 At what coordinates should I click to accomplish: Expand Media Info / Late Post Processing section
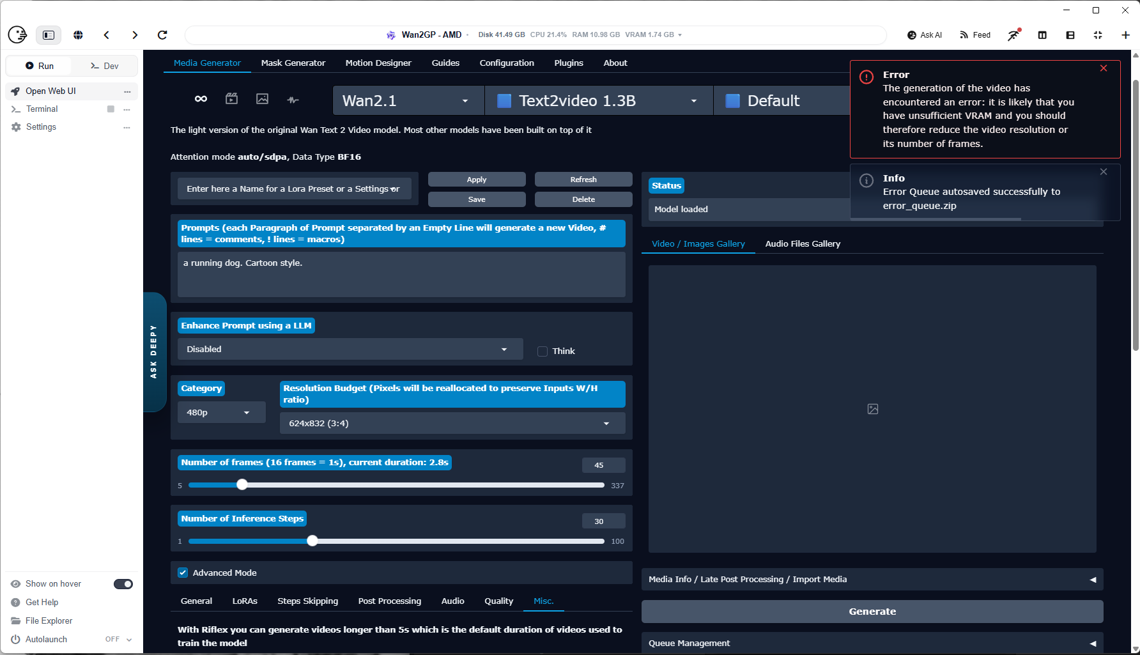[872, 579]
